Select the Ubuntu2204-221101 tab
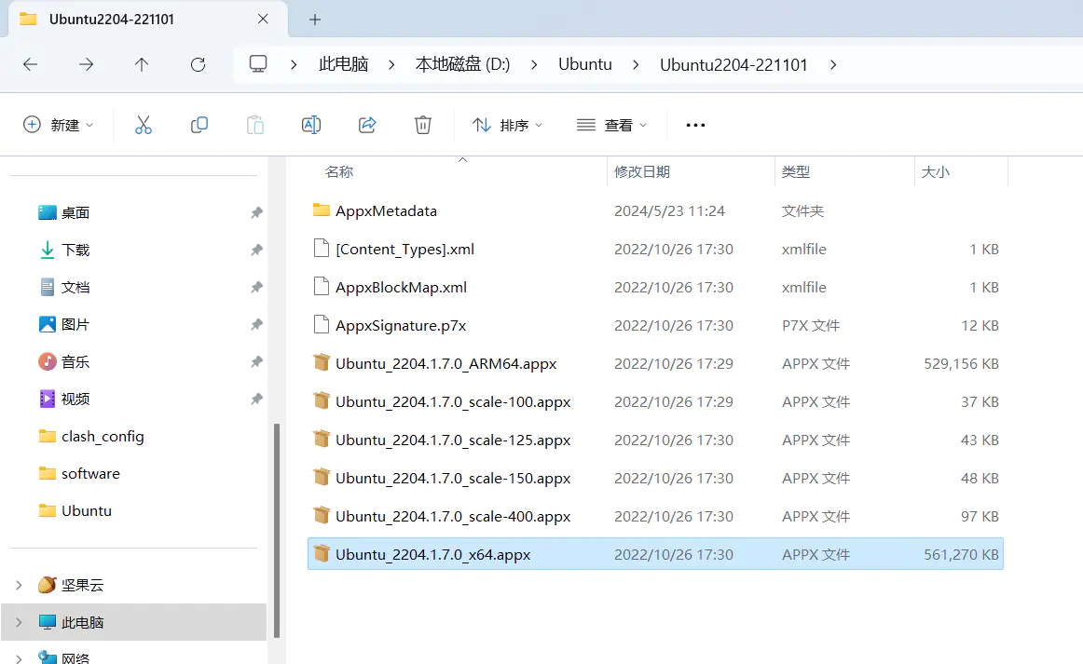The height and width of the screenshot is (664, 1083). (x=146, y=20)
